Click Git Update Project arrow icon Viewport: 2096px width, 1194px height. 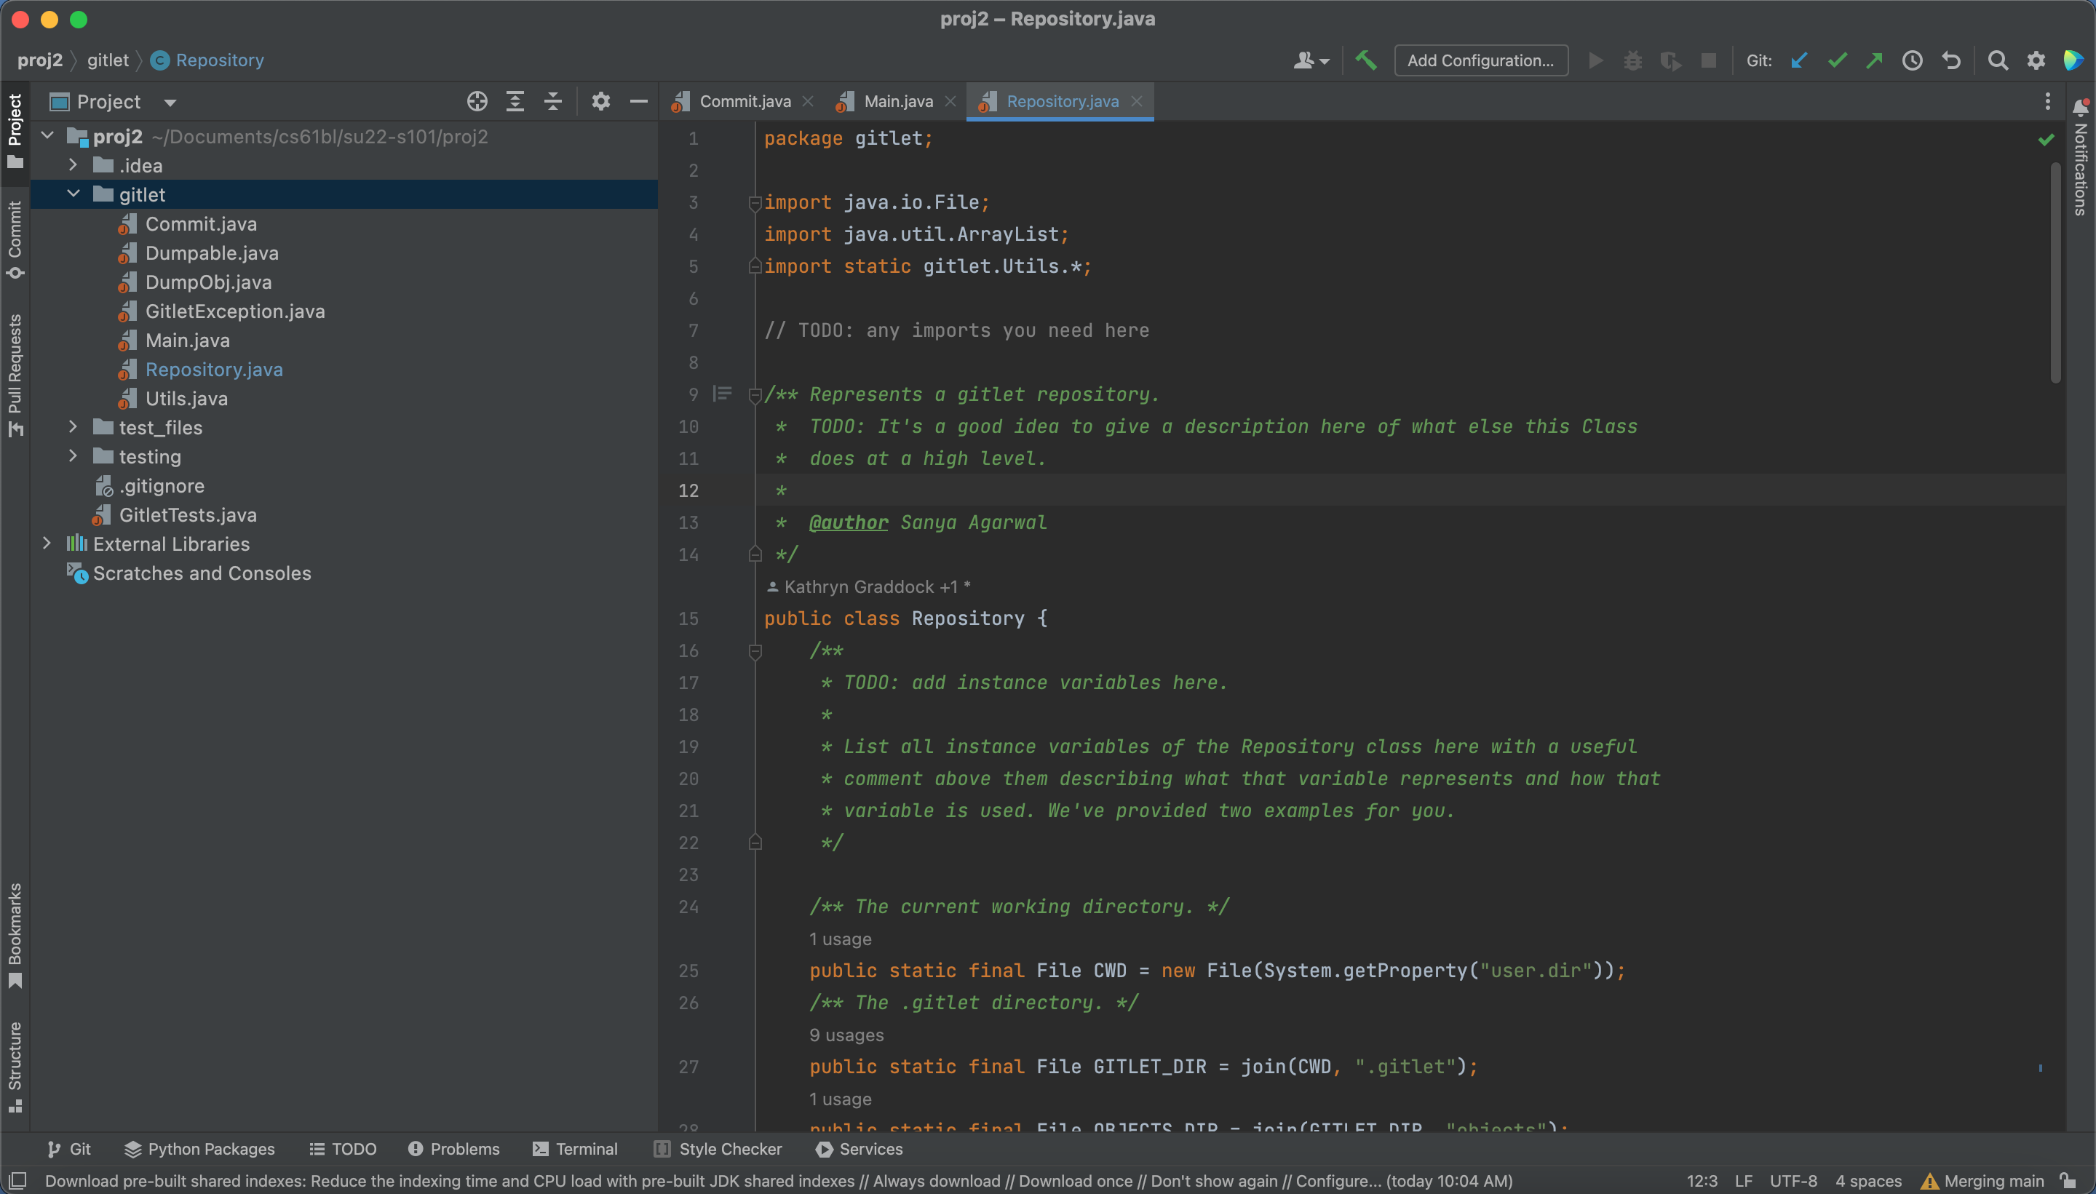point(1799,60)
